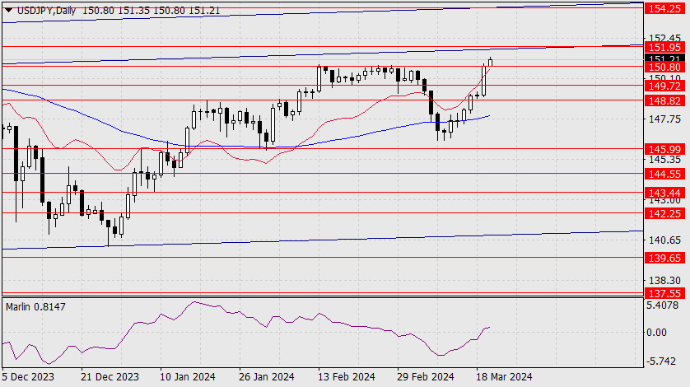Click the 26 Jan 2024 date label
The height and width of the screenshot is (387, 690).
pos(267,377)
